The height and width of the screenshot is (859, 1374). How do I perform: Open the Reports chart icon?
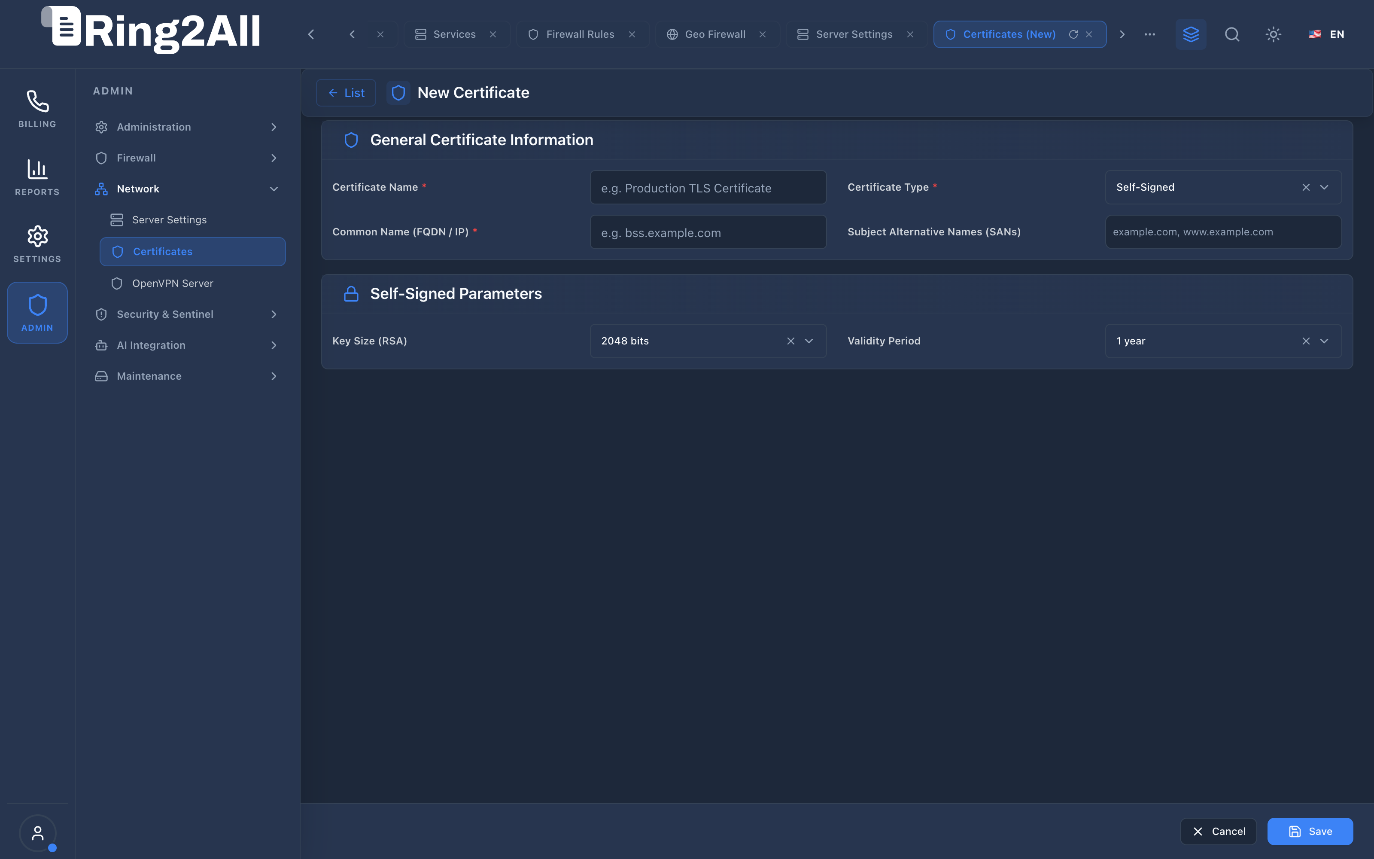point(37,169)
